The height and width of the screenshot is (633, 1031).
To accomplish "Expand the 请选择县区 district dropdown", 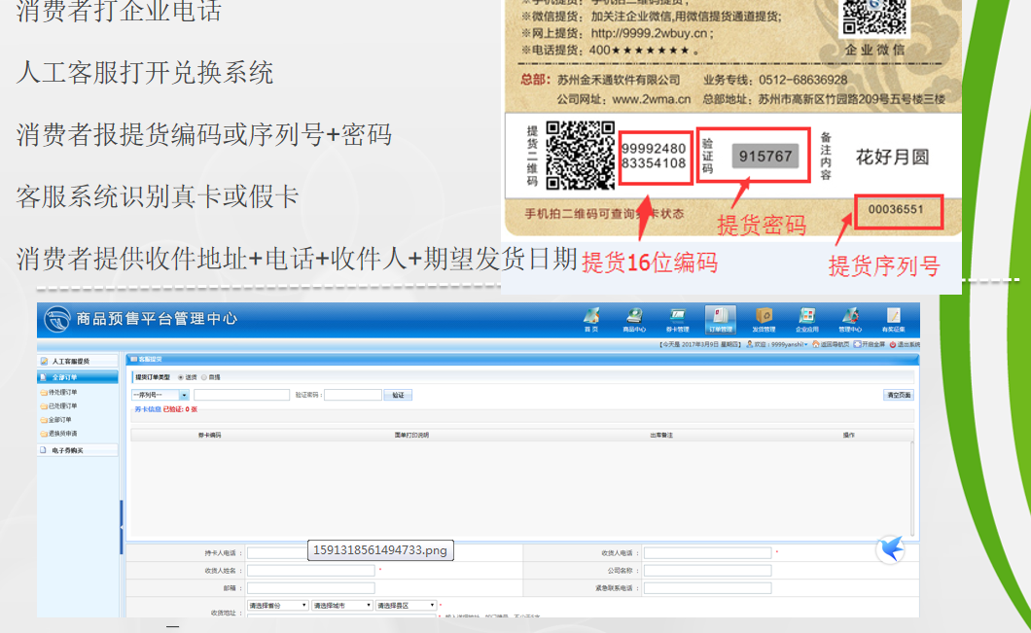I will 406,605.
